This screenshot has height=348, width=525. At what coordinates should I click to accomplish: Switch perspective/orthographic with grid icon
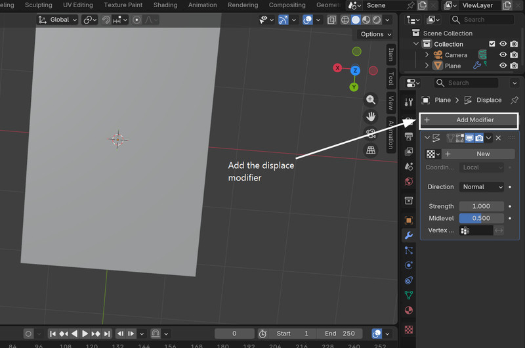(371, 150)
